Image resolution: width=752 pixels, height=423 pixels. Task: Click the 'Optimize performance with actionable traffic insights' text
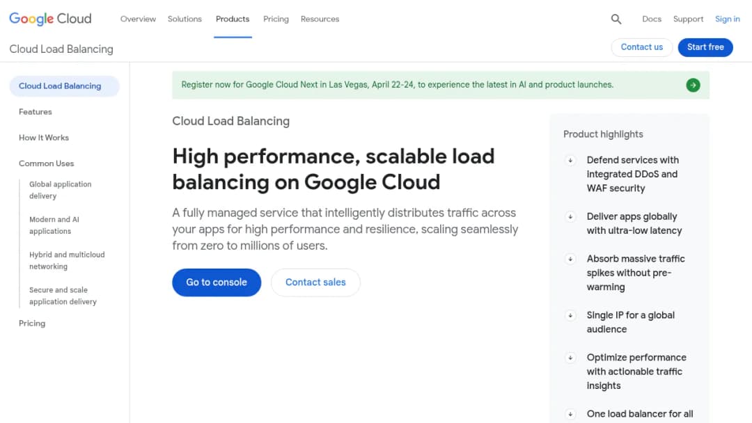tap(636, 372)
